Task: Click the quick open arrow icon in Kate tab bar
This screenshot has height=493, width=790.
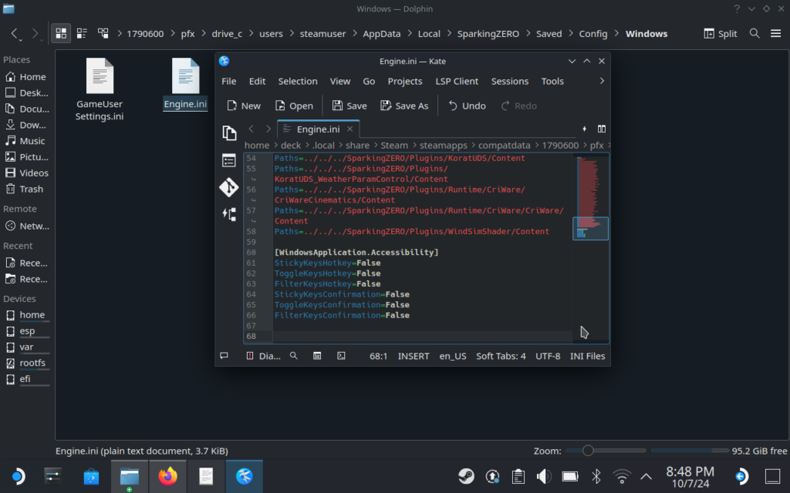Action: tap(585, 129)
